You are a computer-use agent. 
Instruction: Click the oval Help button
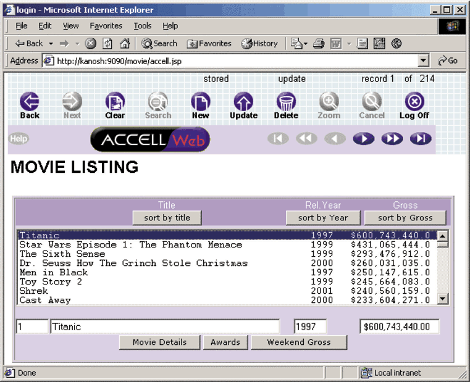point(19,139)
